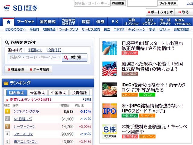Click the green iDeCo tag
This screenshot has width=193, height=145.
pos(147,95)
